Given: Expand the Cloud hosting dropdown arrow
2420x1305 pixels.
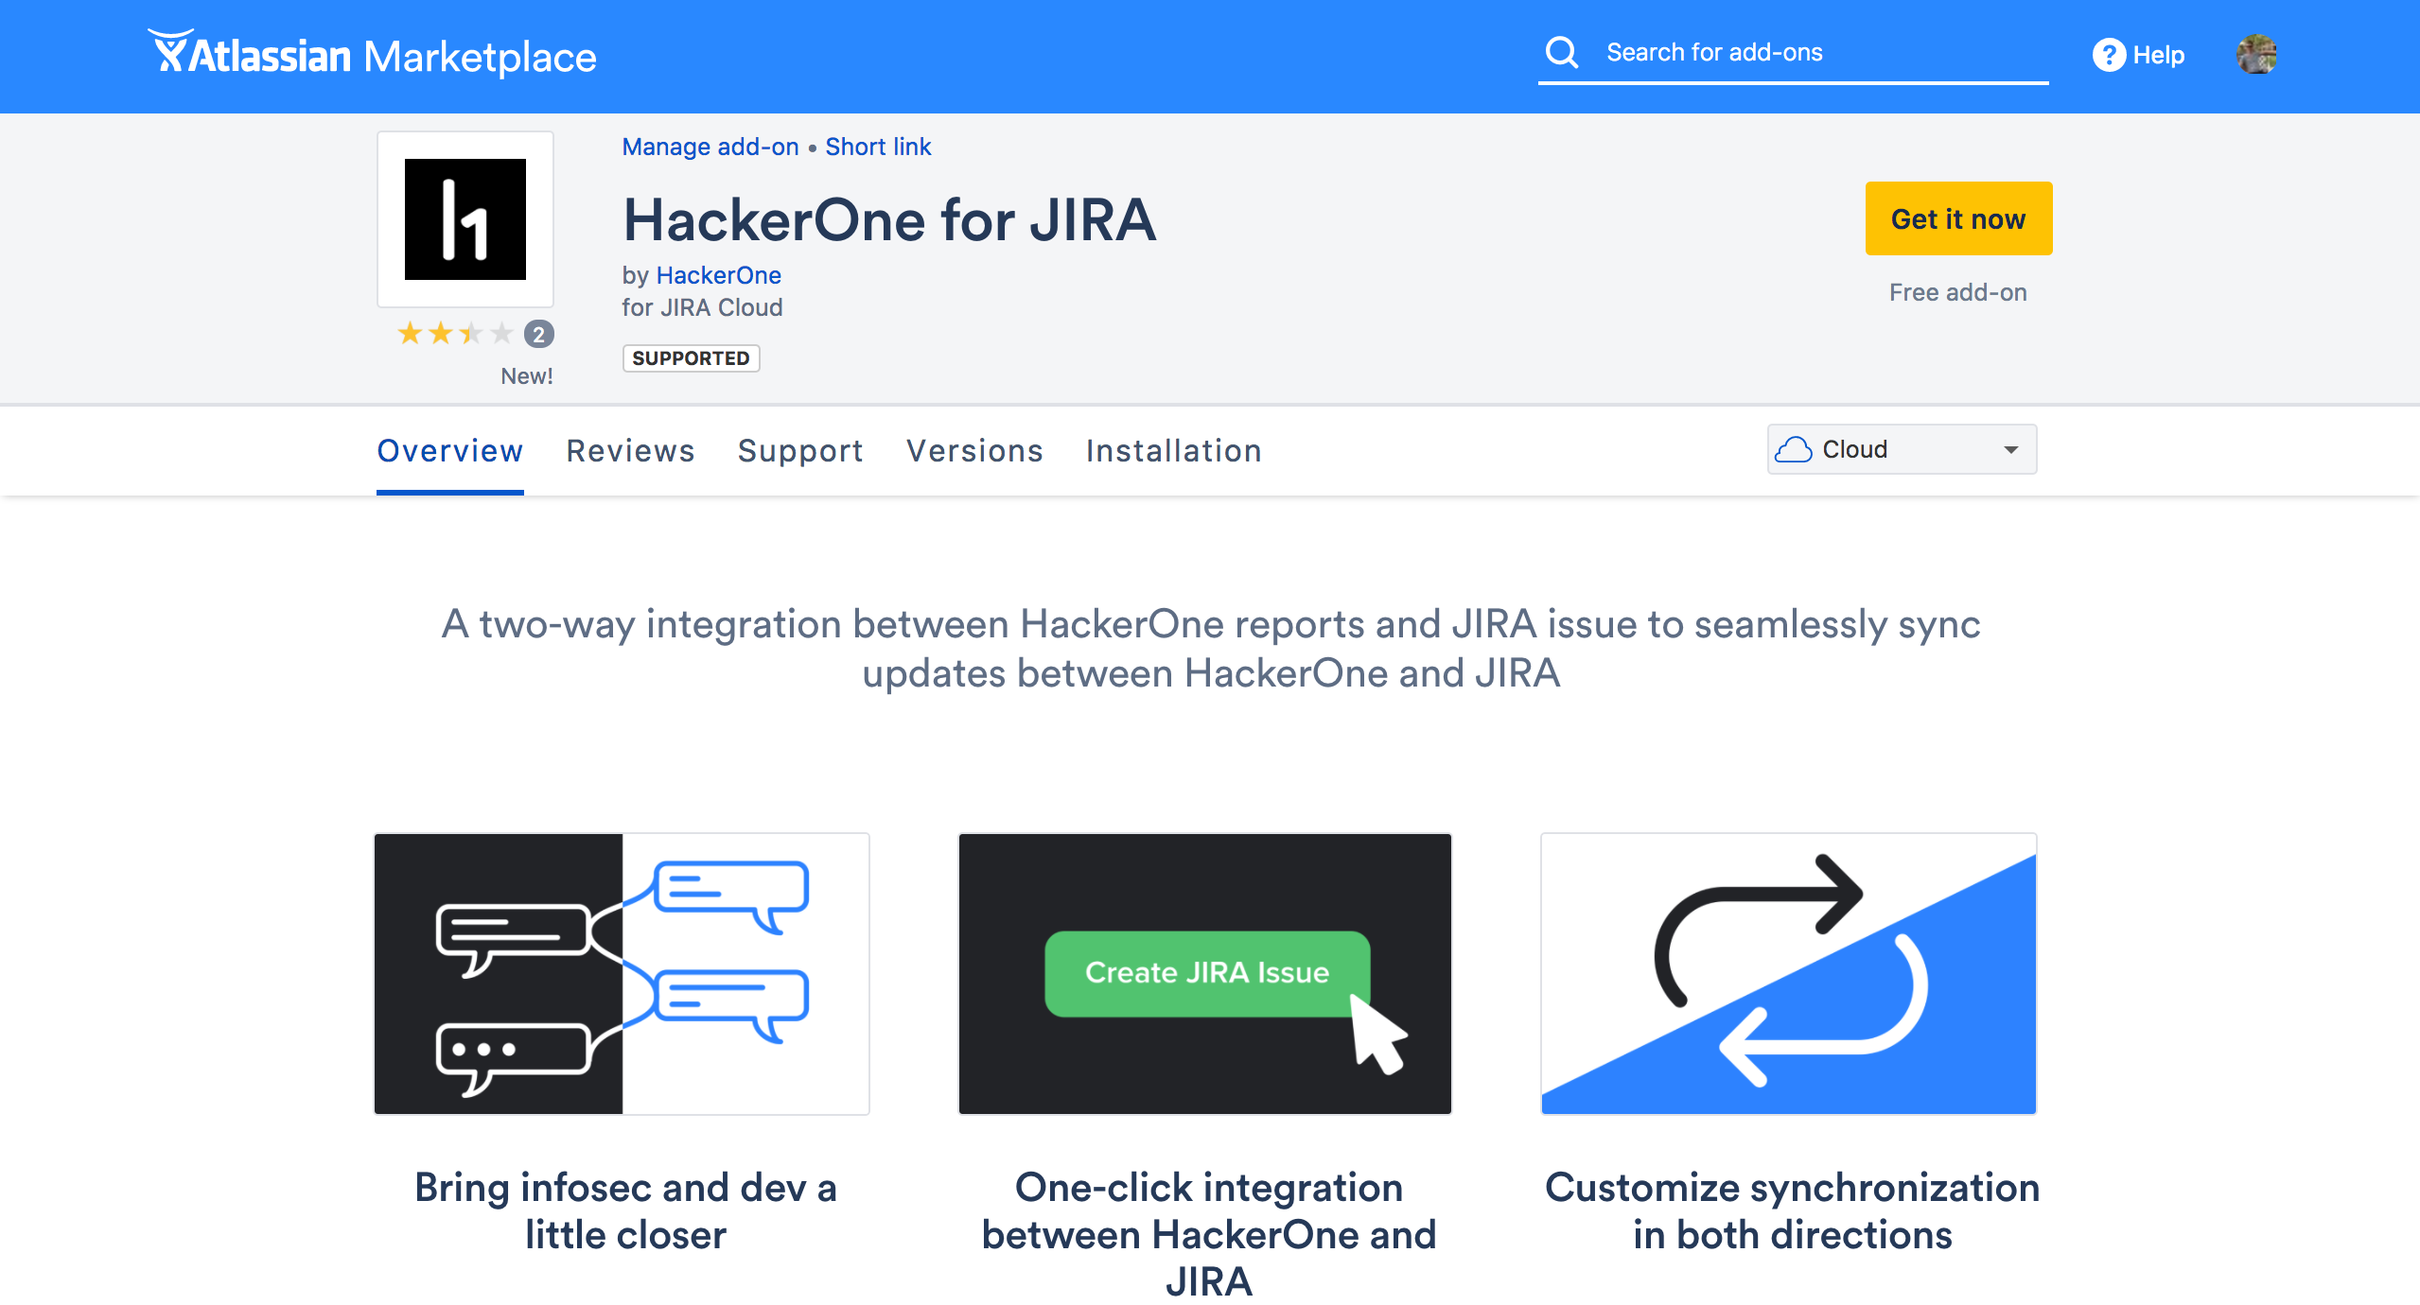Looking at the screenshot, I should tap(2010, 450).
